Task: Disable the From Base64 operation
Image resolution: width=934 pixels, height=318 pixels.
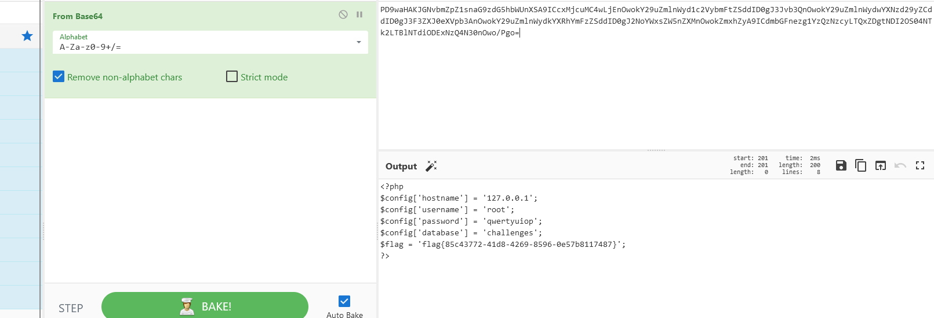Action: [343, 14]
